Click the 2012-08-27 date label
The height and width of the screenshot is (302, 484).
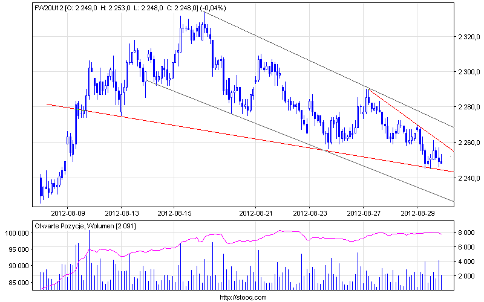click(364, 213)
